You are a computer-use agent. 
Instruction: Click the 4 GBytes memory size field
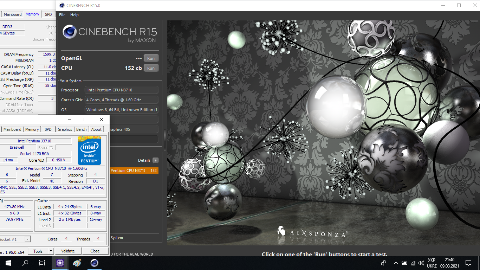click(12, 33)
